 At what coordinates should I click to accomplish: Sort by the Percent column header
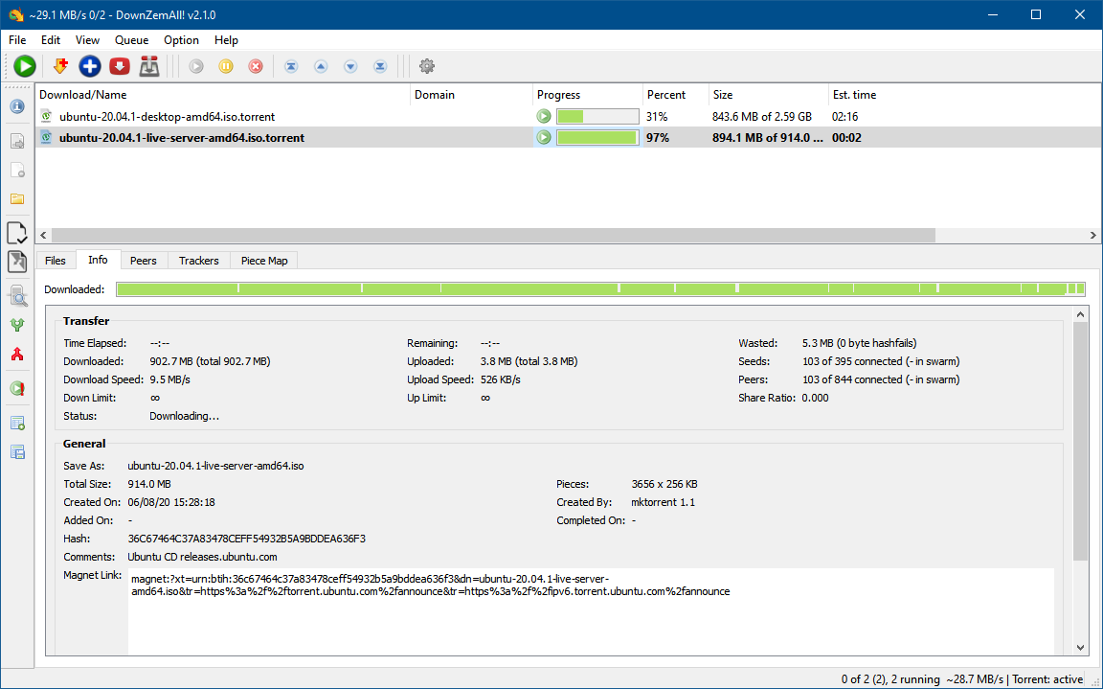[675, 94]
